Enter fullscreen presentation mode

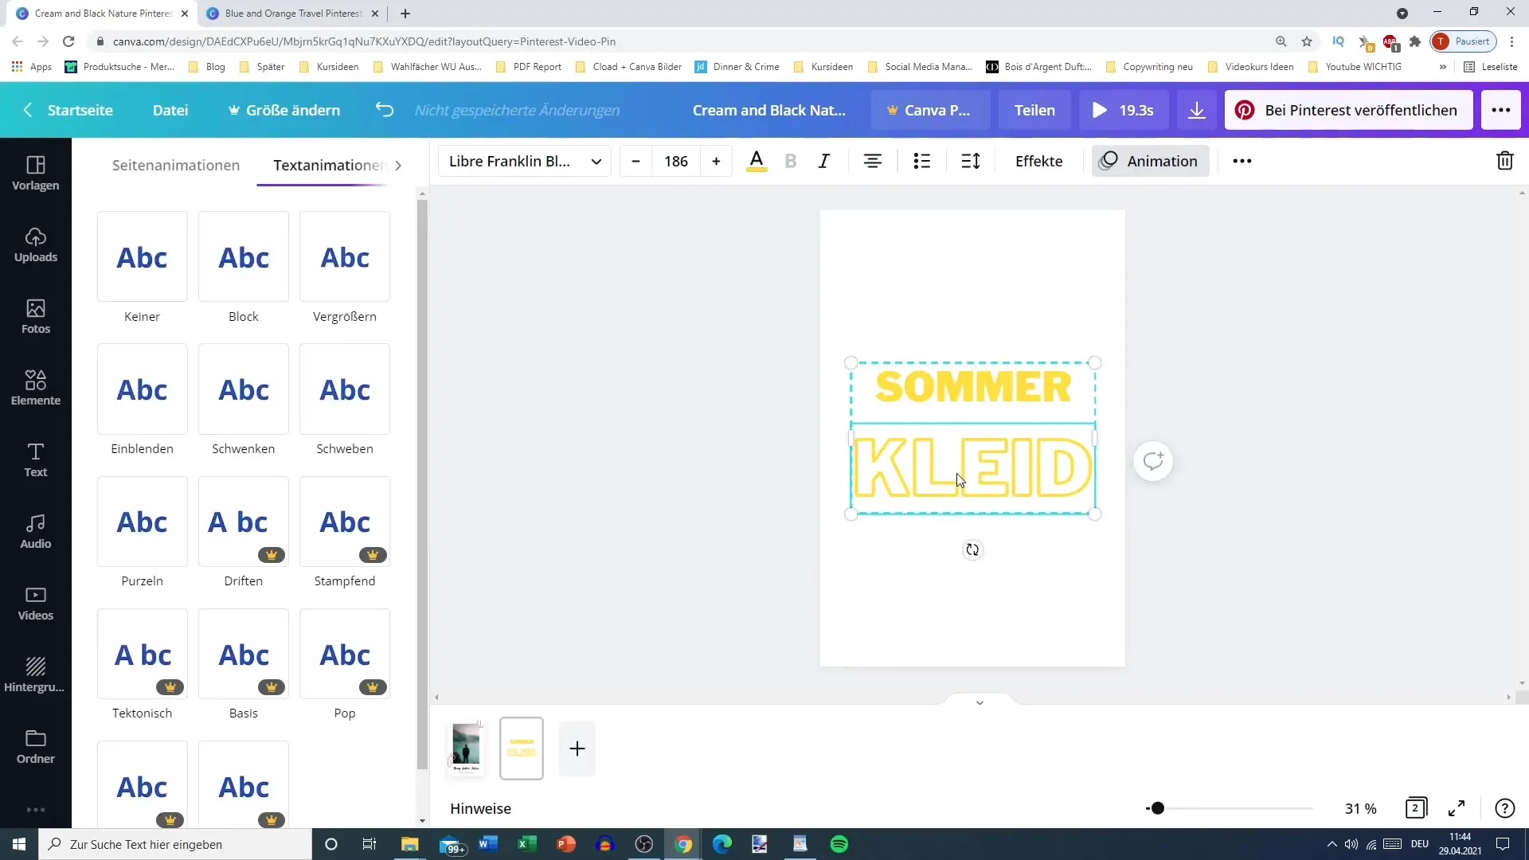(x=1457, y=808)
